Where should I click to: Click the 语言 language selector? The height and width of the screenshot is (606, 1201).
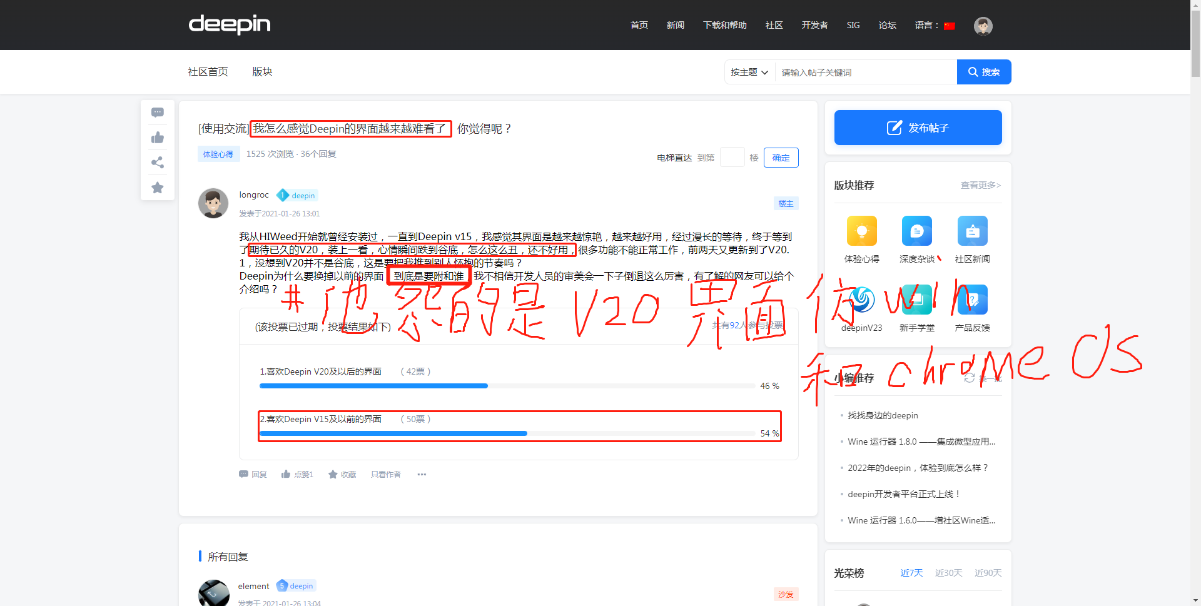tap(935, 25)
